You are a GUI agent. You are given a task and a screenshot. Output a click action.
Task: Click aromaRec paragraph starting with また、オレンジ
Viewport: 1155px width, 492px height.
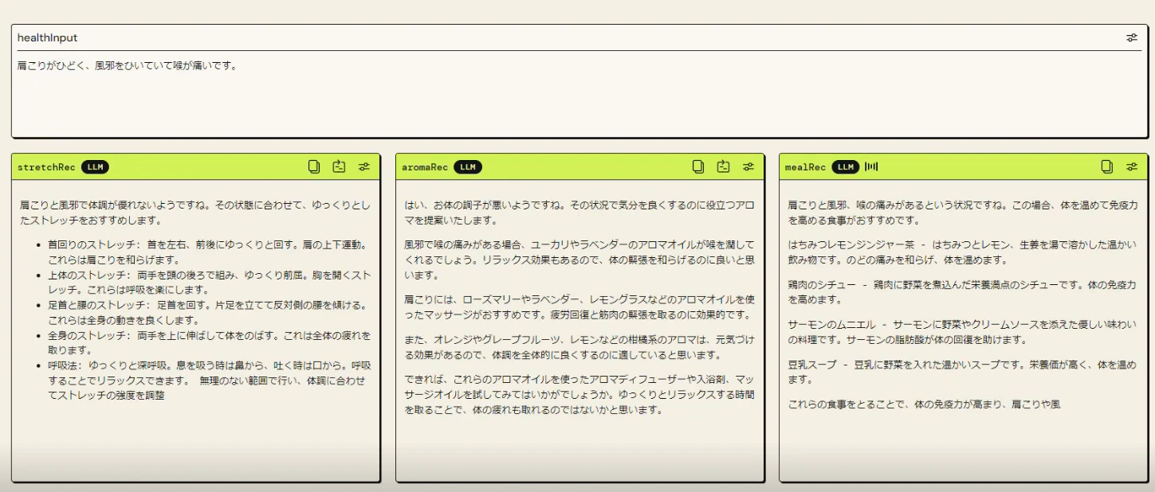(579, 347)
